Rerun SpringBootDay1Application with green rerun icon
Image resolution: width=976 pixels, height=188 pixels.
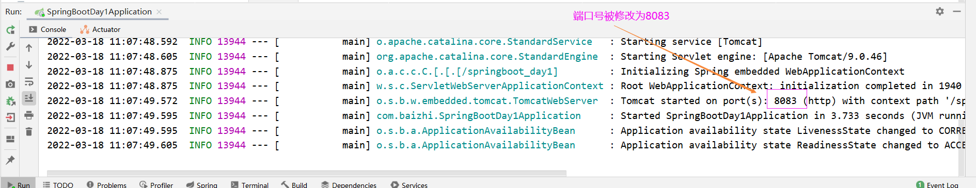[x=10, y=30]
